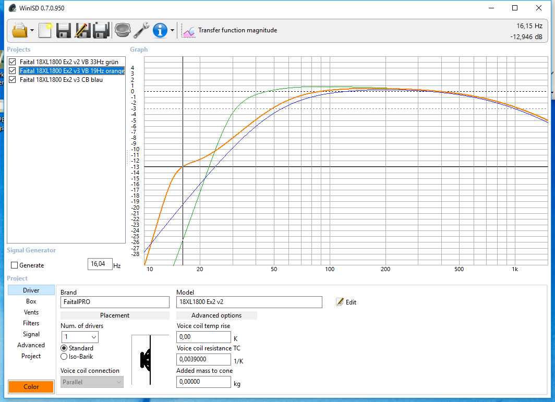Click the open project folder icon
This screenshot has width=555, height=402.
pos(19,30)
